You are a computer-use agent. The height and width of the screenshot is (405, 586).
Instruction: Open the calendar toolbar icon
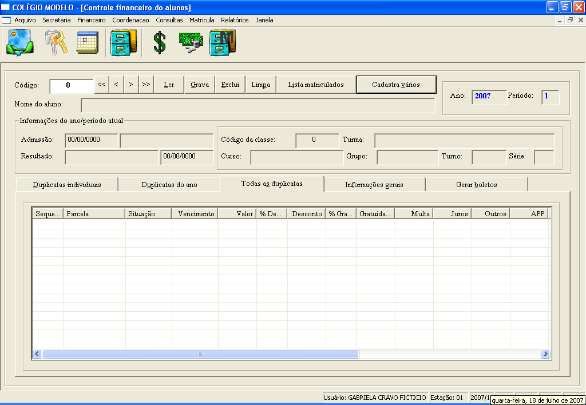(88, 43)
